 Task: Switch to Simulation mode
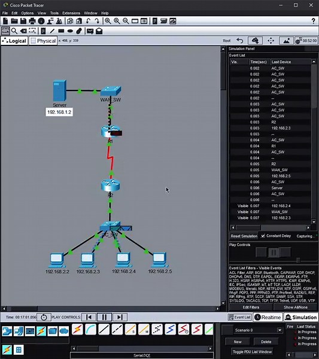[301, 317]
